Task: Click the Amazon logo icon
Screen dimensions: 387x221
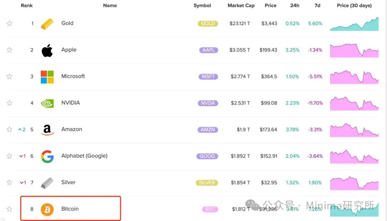Action: (x=47, y=130)
